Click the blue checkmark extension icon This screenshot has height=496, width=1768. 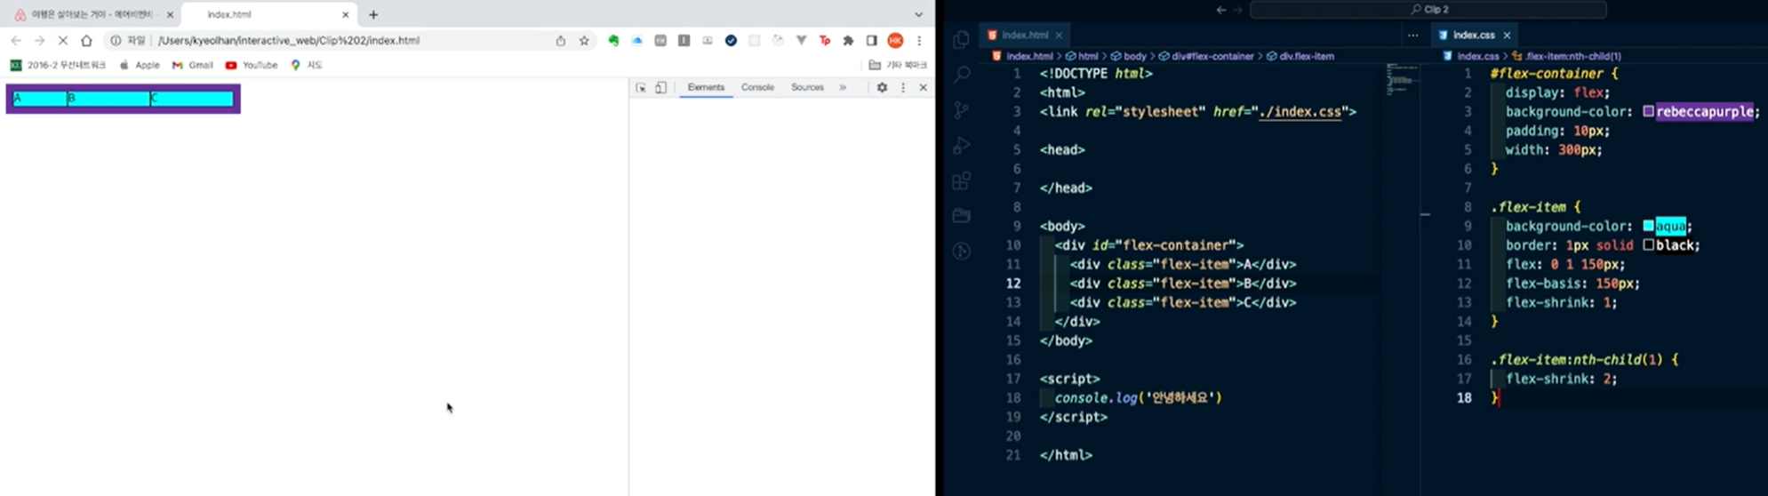(x=731, y=40)
